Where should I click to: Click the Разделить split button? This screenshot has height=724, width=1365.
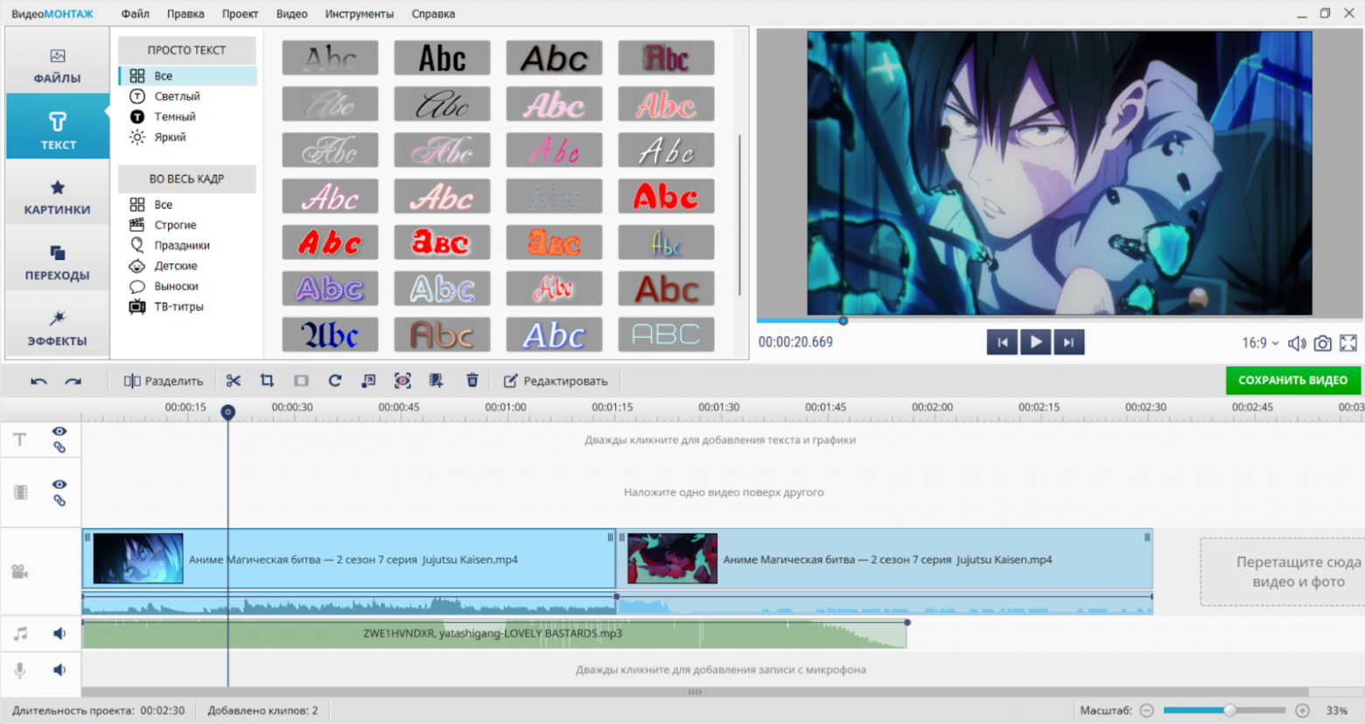click(164, 381)
